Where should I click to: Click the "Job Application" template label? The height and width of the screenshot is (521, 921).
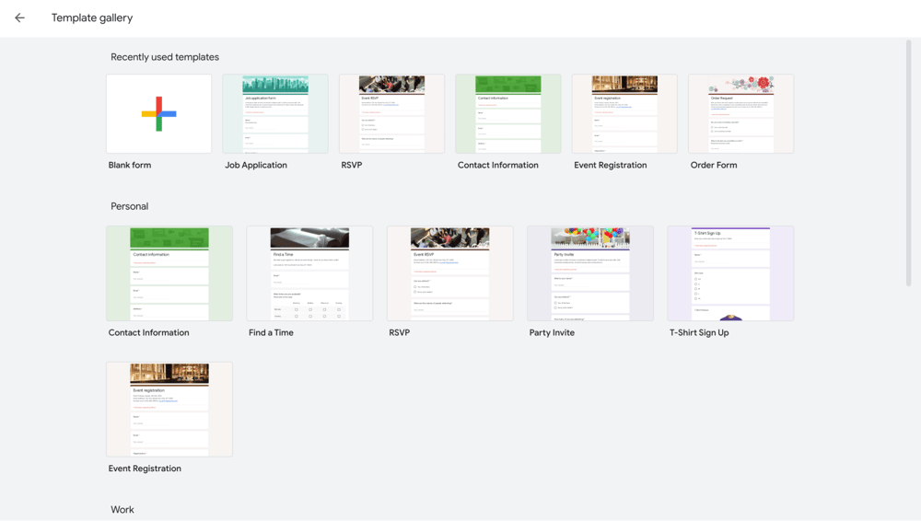(x=256, y=166)
